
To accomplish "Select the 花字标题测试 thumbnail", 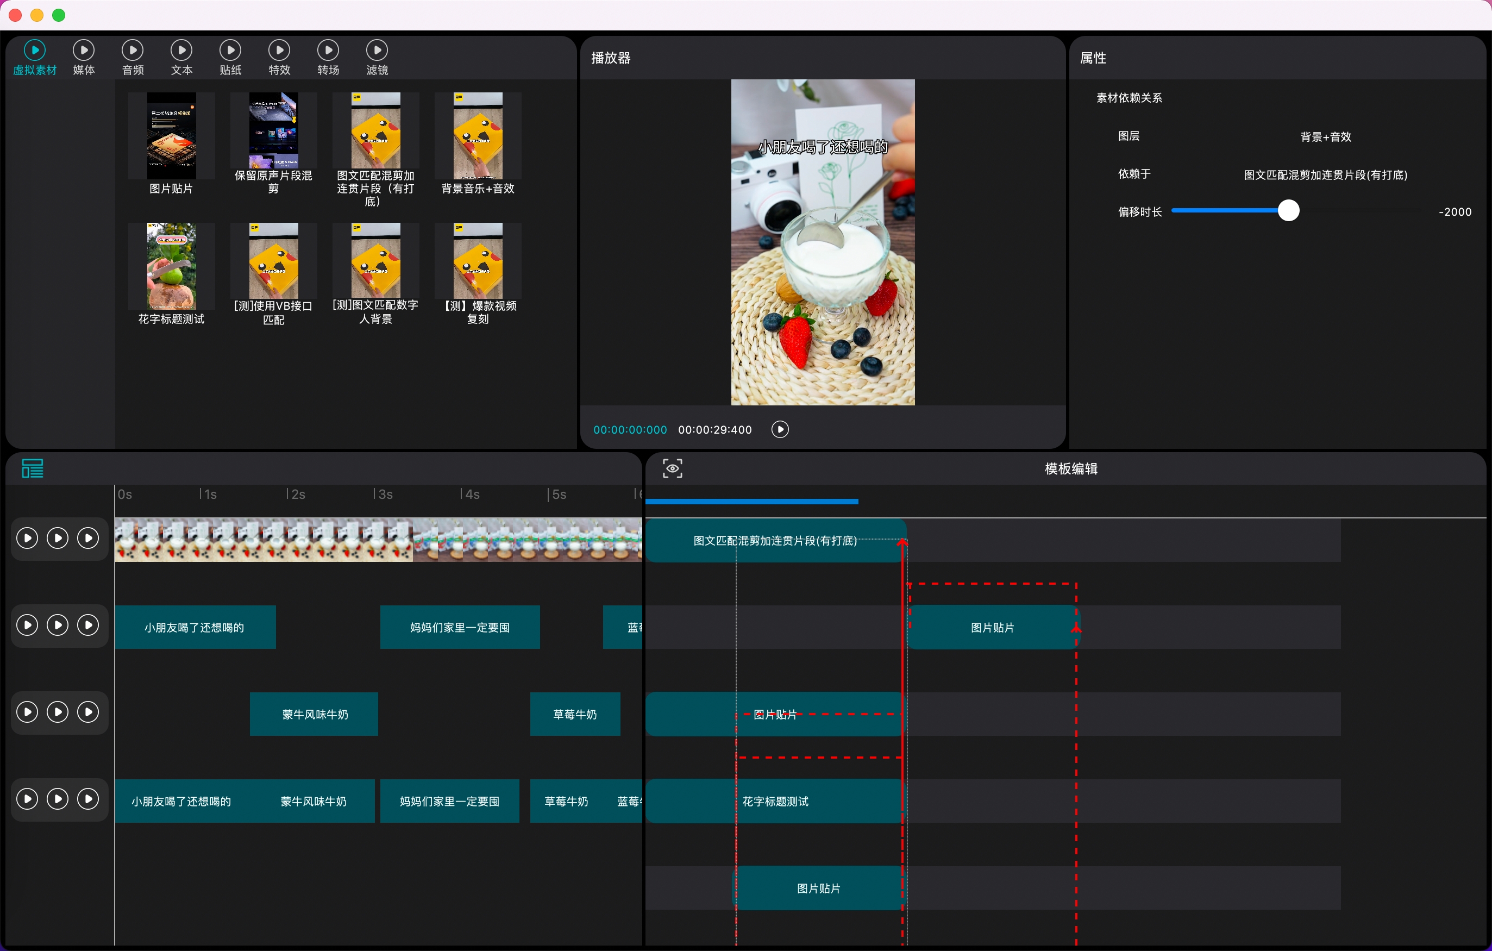I will pos(171,266).
